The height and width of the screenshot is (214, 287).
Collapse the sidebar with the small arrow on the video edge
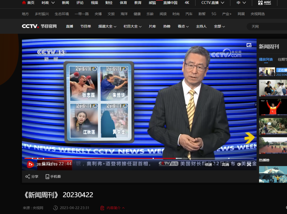click(x=256, y=105)
